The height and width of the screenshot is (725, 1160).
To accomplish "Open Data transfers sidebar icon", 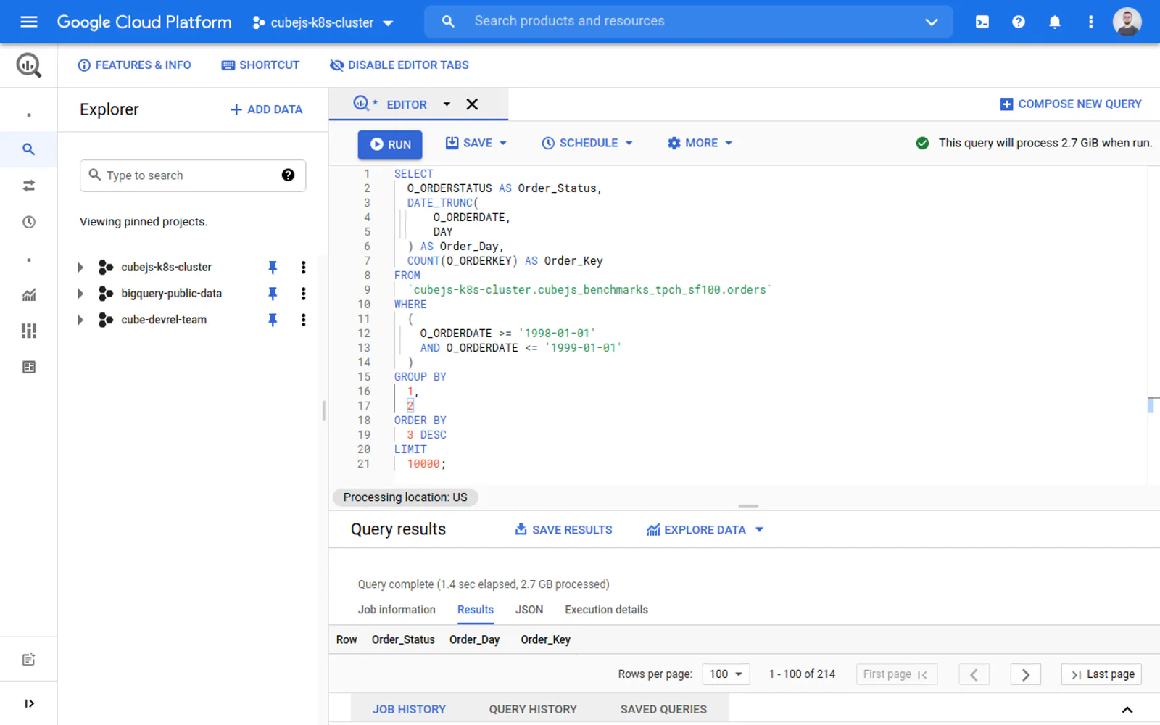I will (29, 186).
